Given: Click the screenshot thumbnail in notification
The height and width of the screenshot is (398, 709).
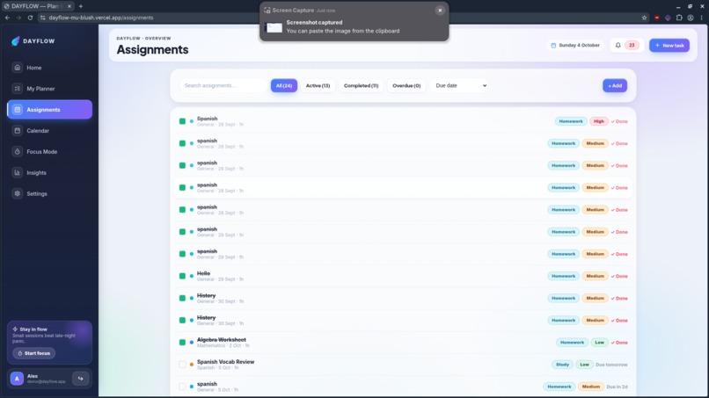Looking at the screenshot, I should click(x=274, y=27).
